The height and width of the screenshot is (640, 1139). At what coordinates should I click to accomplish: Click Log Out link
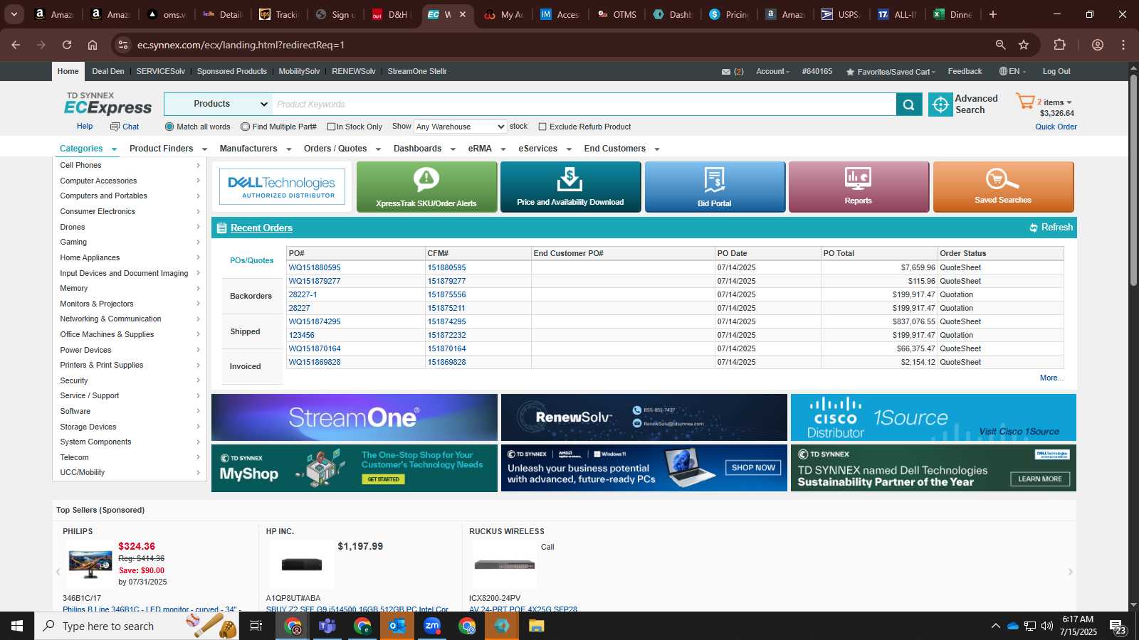tap(1056, 72)
